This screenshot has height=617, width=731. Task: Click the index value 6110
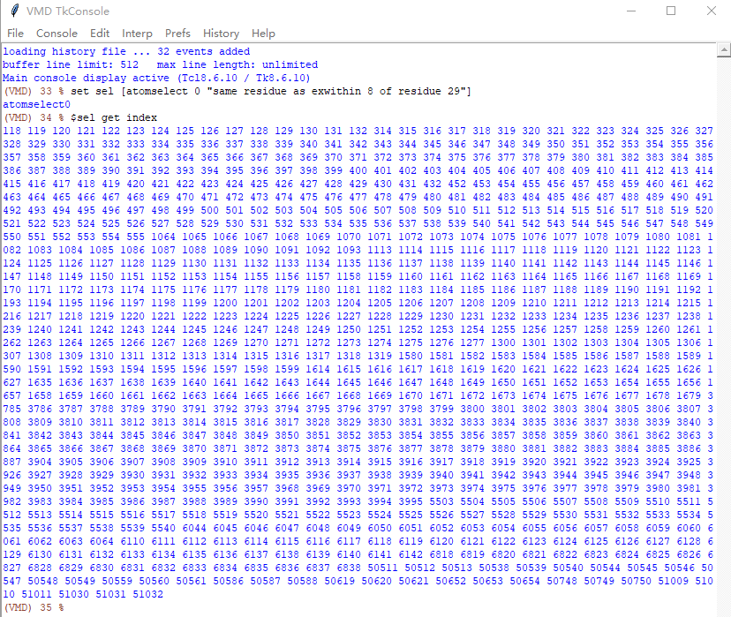[132, 541]
